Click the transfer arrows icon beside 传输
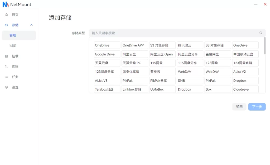 coord(7,66)
